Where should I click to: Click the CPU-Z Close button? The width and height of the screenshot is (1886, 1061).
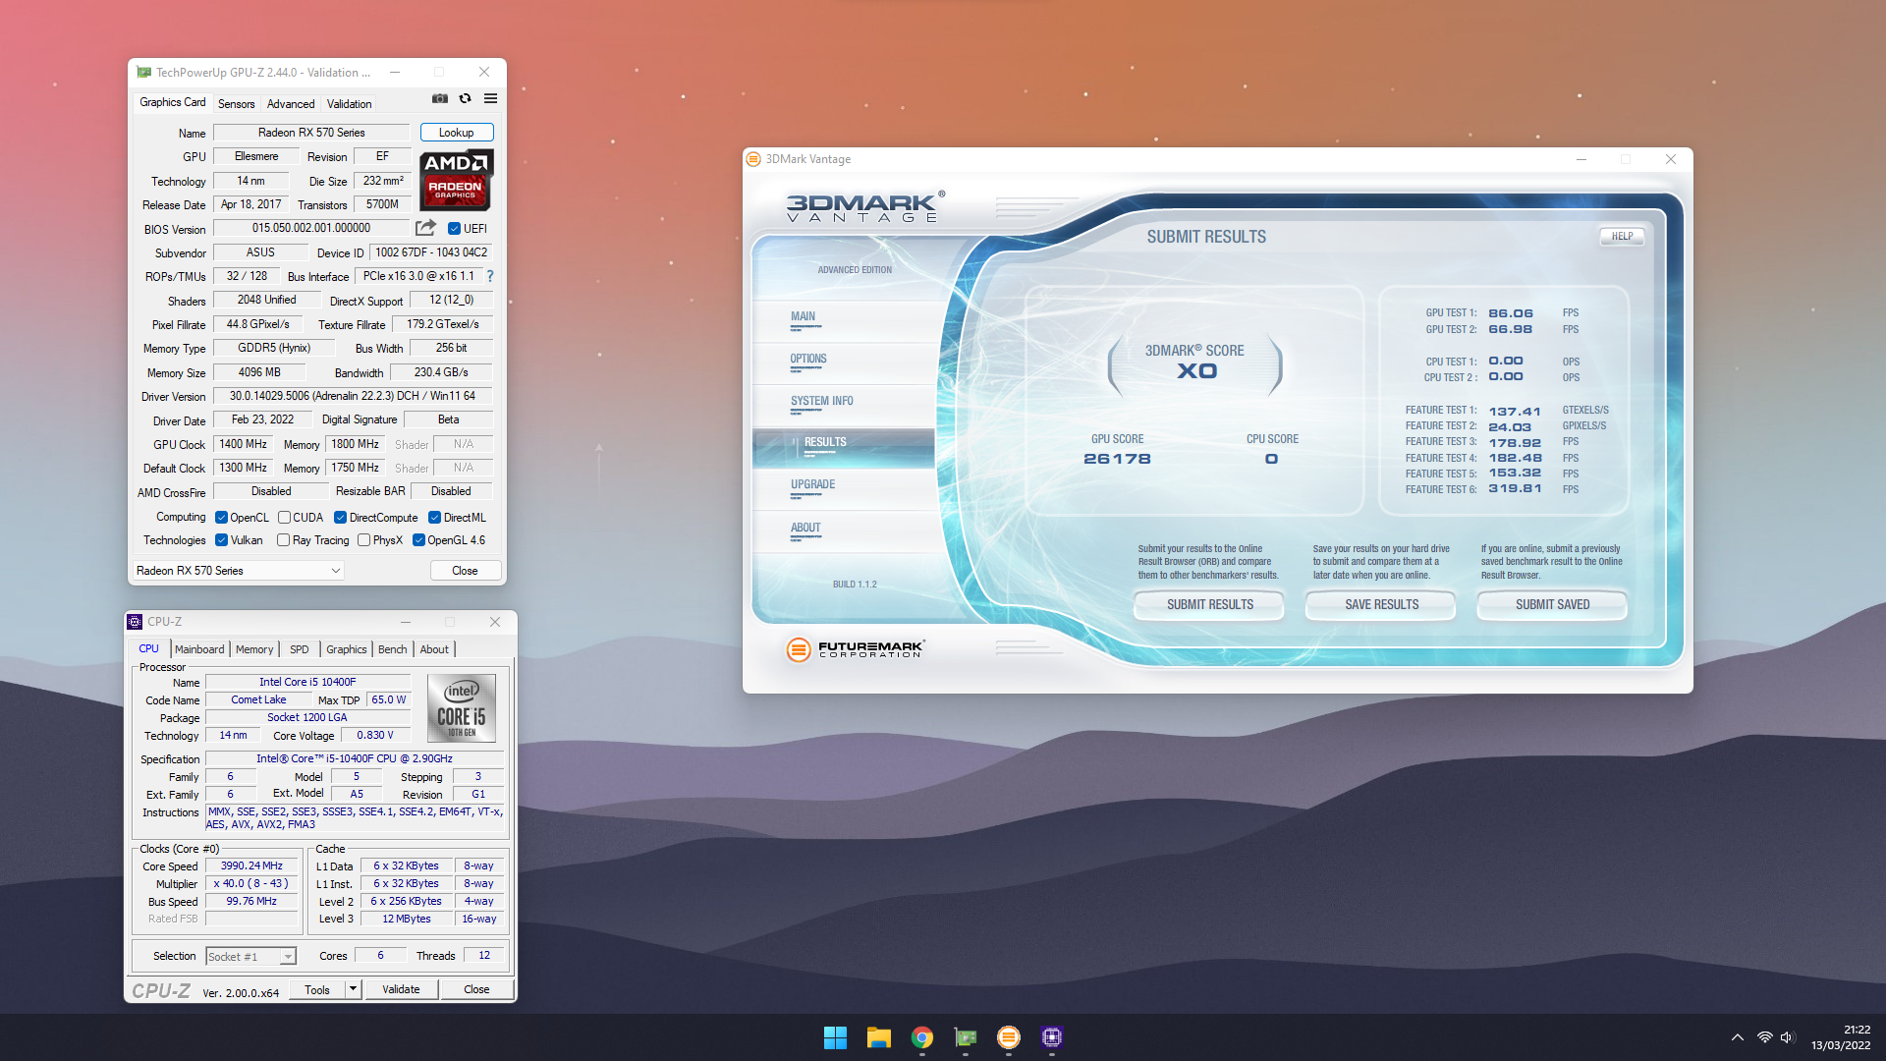(x=476, y=989)
